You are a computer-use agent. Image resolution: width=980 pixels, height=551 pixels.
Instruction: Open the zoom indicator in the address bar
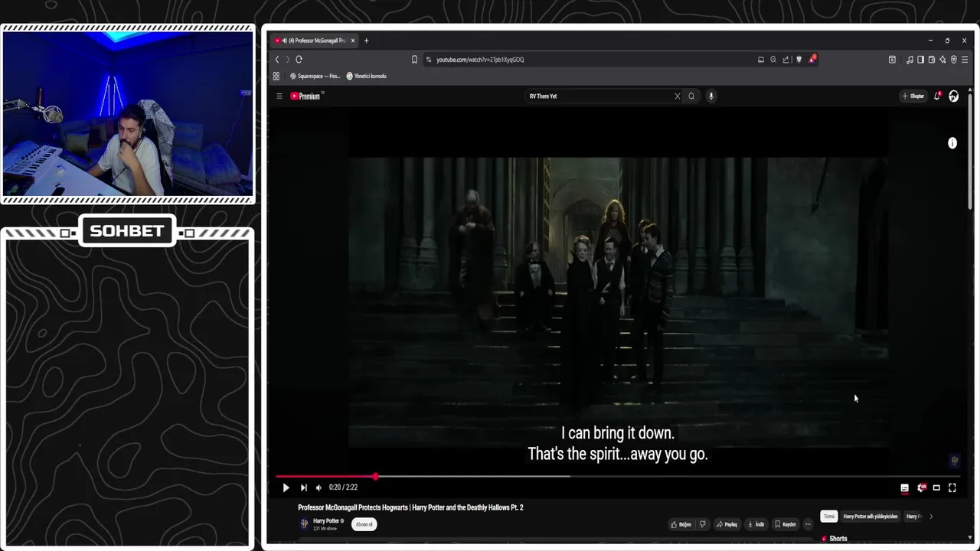[x=773, y=60]
